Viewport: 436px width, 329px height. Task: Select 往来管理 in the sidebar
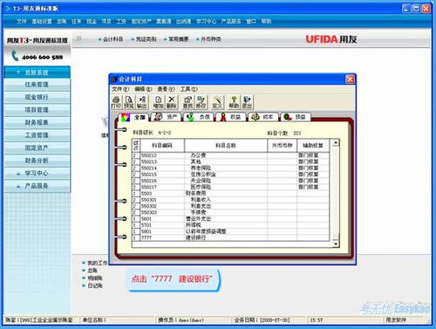(x=37, y=85)
